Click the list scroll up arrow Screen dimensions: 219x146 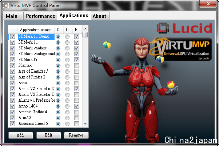85,29
